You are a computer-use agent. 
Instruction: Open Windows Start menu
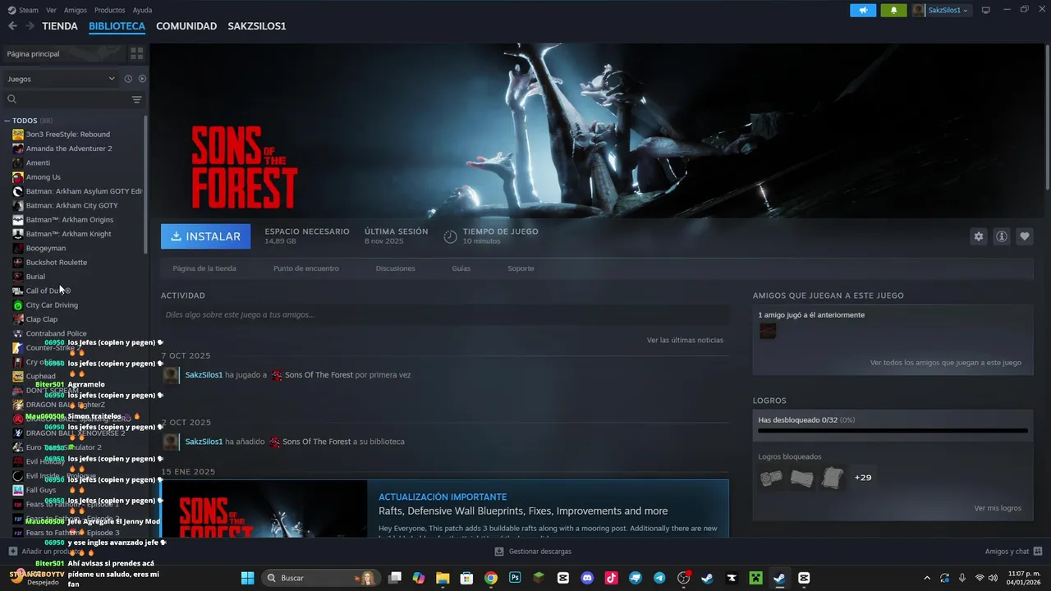[x=247, y=578]
